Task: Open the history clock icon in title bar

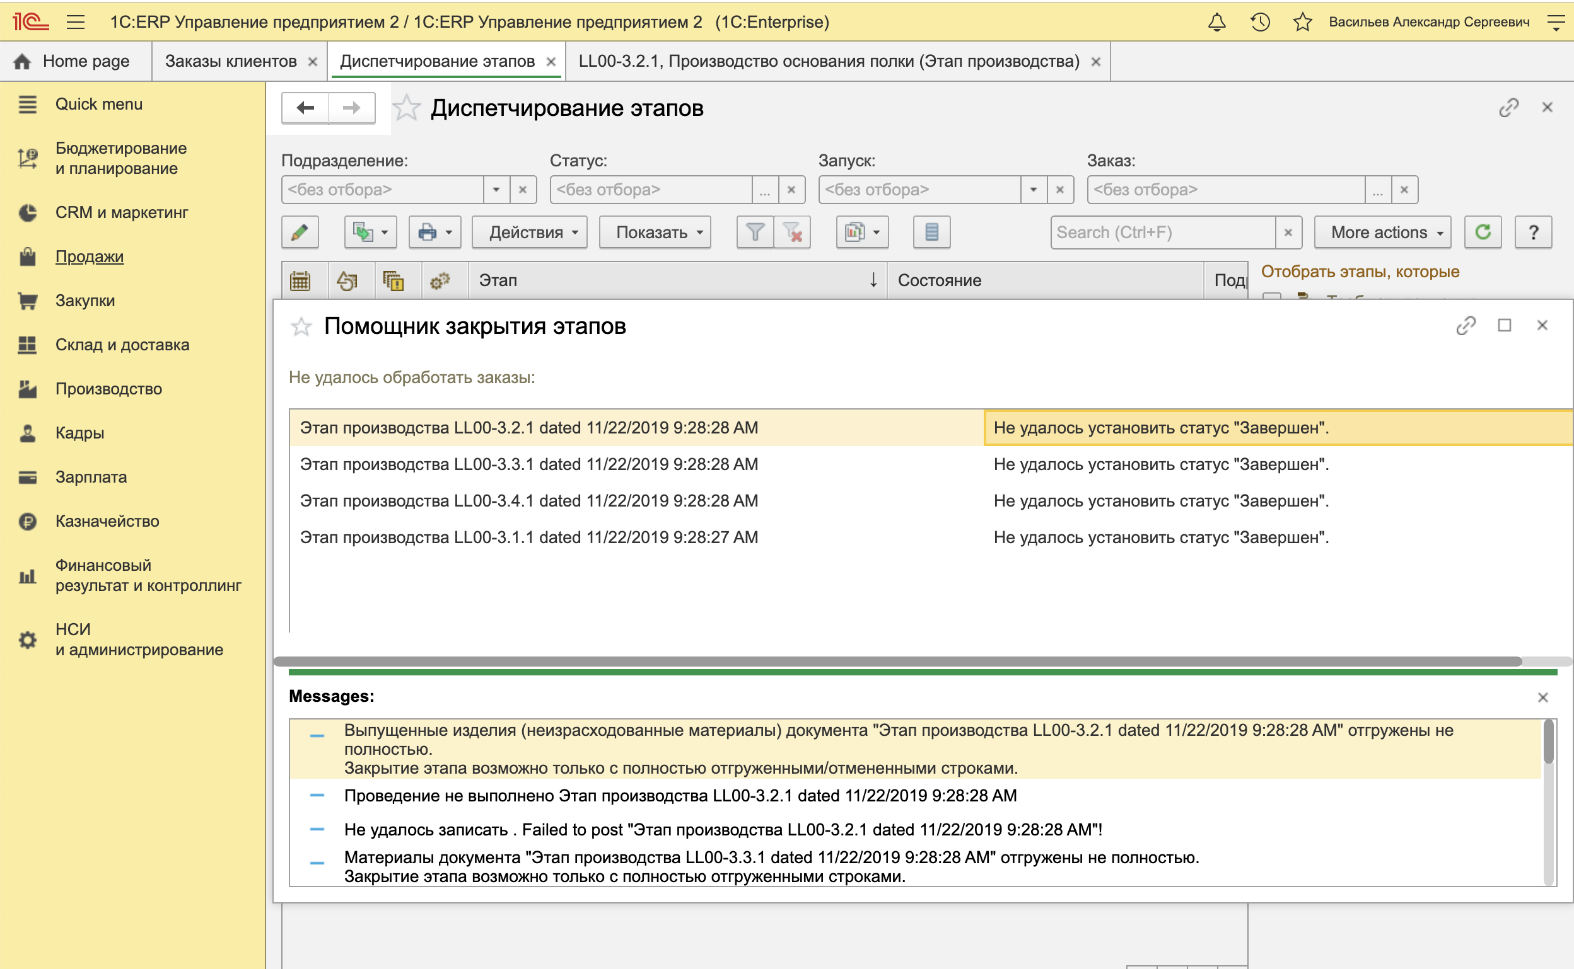Action: tap(1260, 23)
